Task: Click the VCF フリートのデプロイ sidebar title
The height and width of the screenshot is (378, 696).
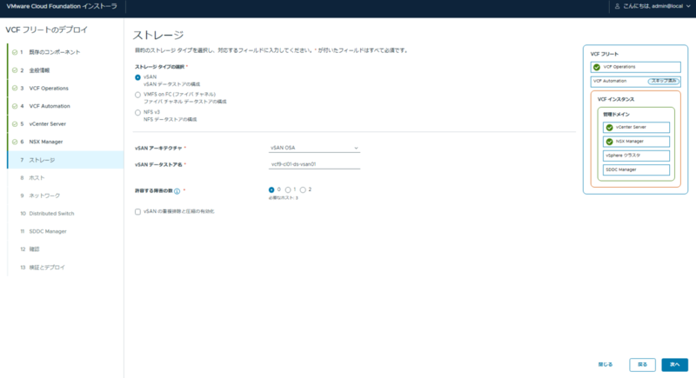Action: click(x=47, y=30)
